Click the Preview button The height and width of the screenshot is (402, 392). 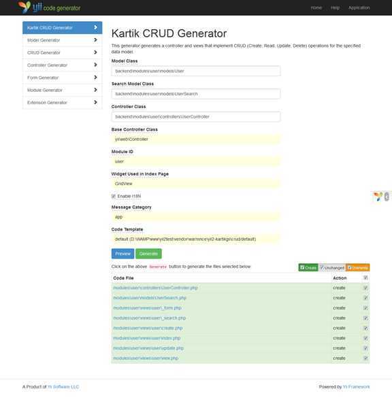pyautogui.click(x=123, y=254)
